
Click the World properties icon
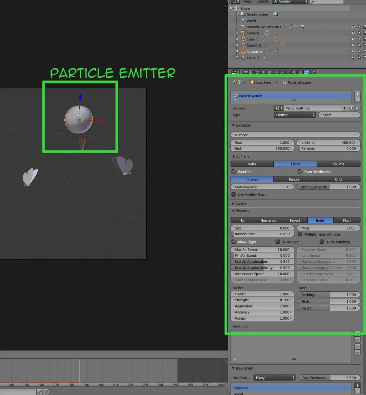tap(263, 72)
